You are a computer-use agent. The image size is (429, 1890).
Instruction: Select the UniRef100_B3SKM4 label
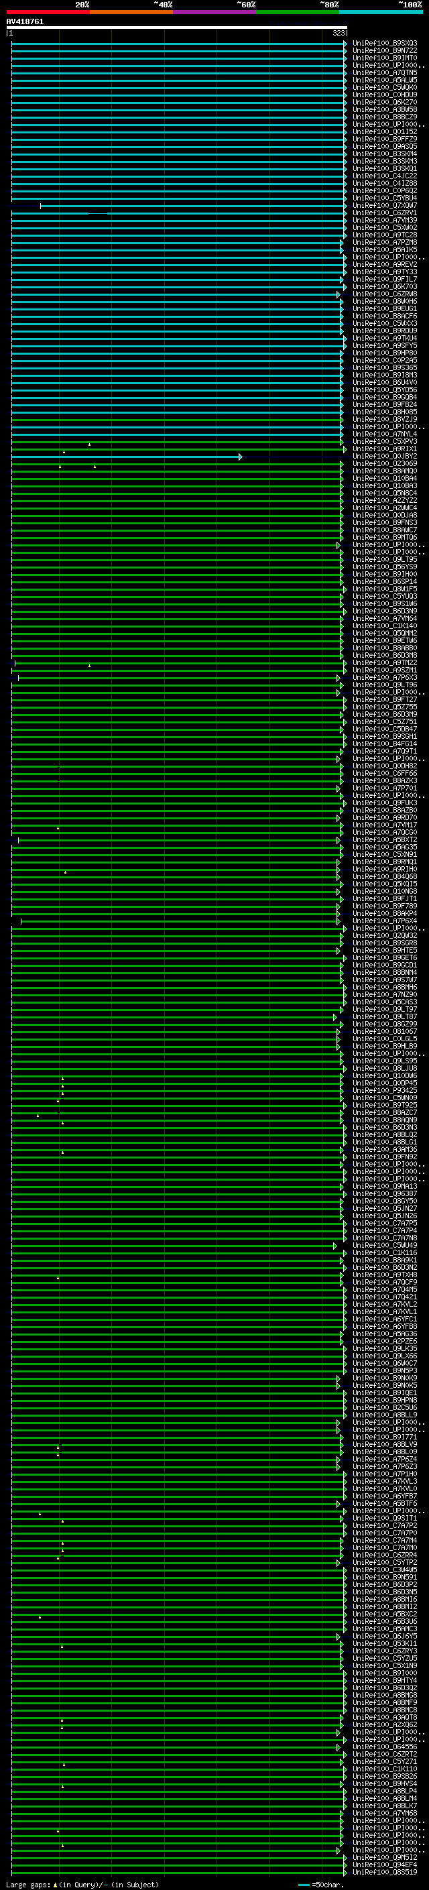pos(385,154)
